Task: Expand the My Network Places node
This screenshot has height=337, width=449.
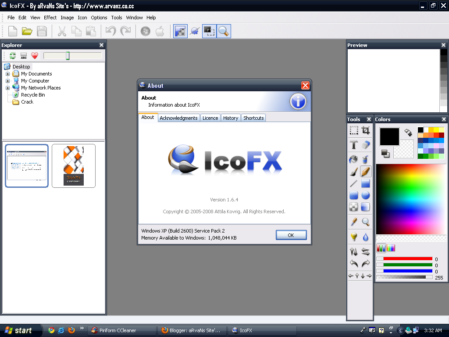Action: tap(8, 88)
